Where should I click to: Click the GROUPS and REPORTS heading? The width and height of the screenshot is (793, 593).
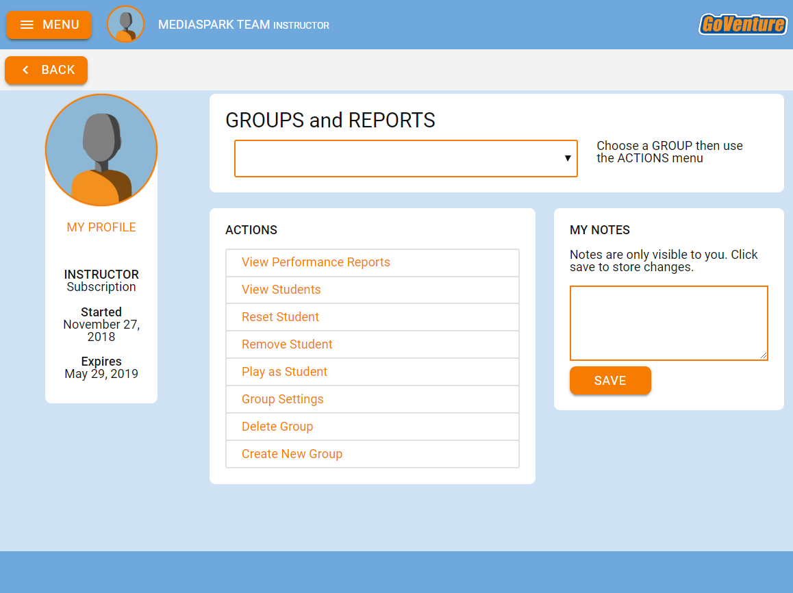coord(330,121)
